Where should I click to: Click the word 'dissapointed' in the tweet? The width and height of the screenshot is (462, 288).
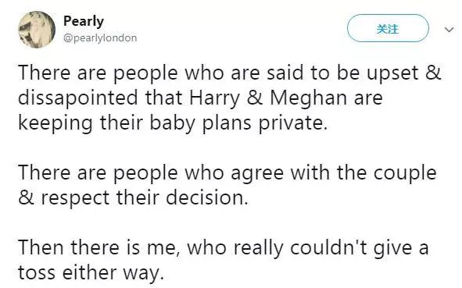78,98
